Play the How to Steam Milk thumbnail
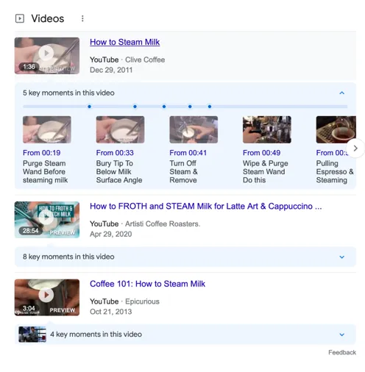The width and height of the screenshot is (365, 372). 47,56
